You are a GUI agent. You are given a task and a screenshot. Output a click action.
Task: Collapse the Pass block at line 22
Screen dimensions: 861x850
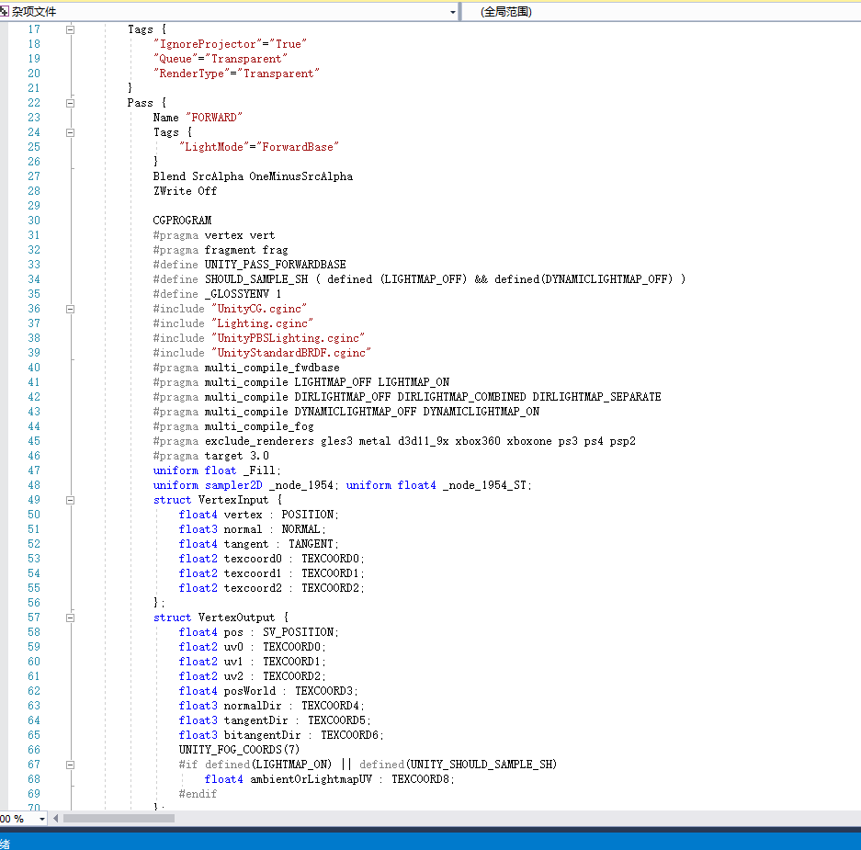71,103
